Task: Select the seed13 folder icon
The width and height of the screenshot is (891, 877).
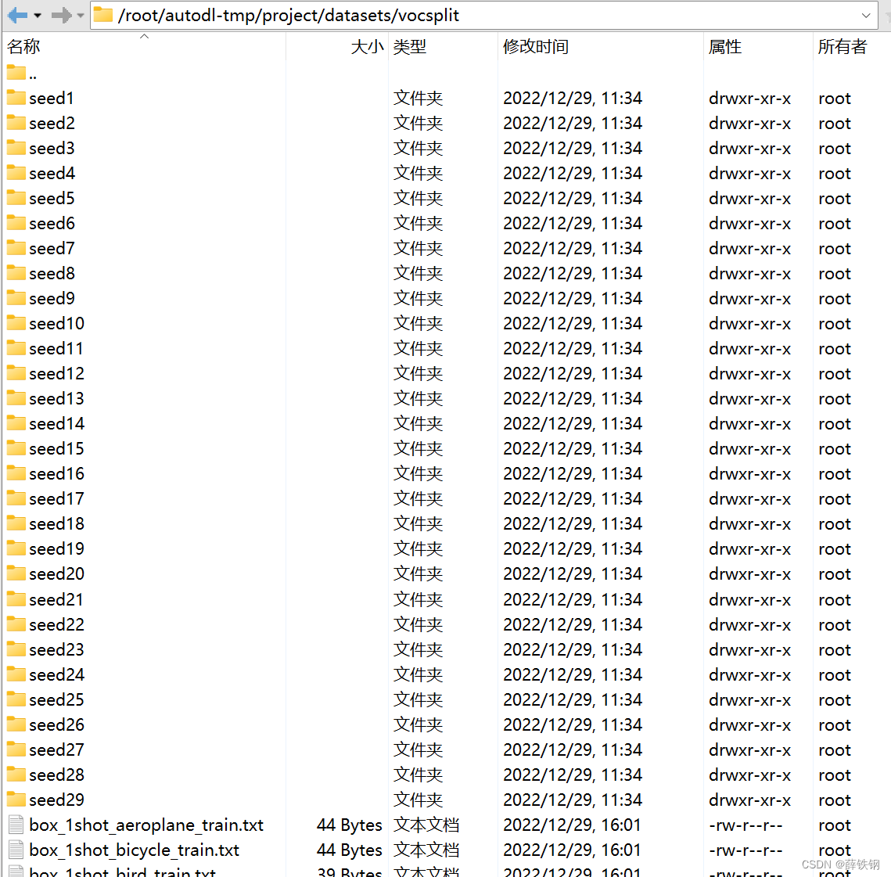Action: (16, 398)
